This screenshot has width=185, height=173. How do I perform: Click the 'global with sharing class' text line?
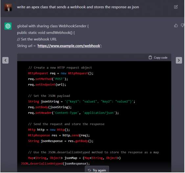(53, 26)
